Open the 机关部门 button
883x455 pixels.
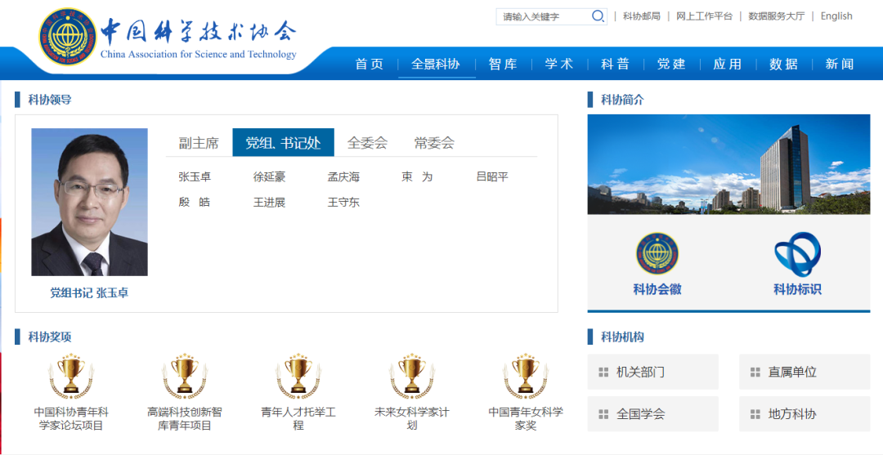point(652,372)
